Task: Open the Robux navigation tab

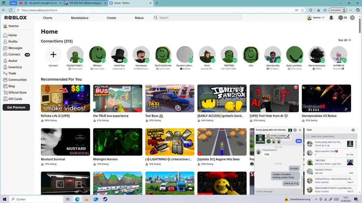Action: pyautogui.click(x=139, y=18)
